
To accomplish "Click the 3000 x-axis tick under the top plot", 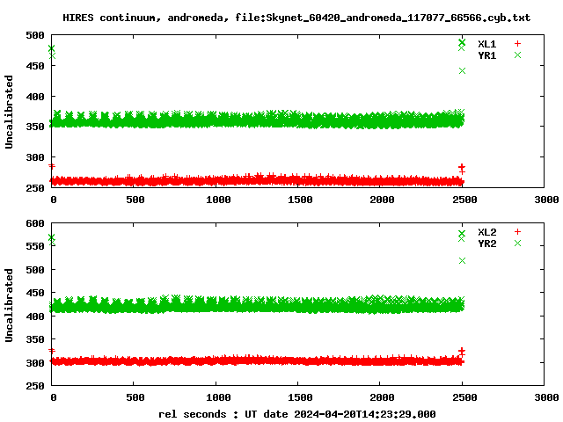I will (546, 200).
